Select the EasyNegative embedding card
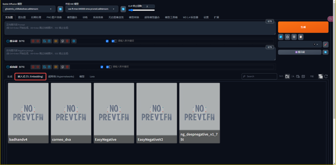Viewport: 336px width, 165px height. pyautogui.click(x=114, y=113)
